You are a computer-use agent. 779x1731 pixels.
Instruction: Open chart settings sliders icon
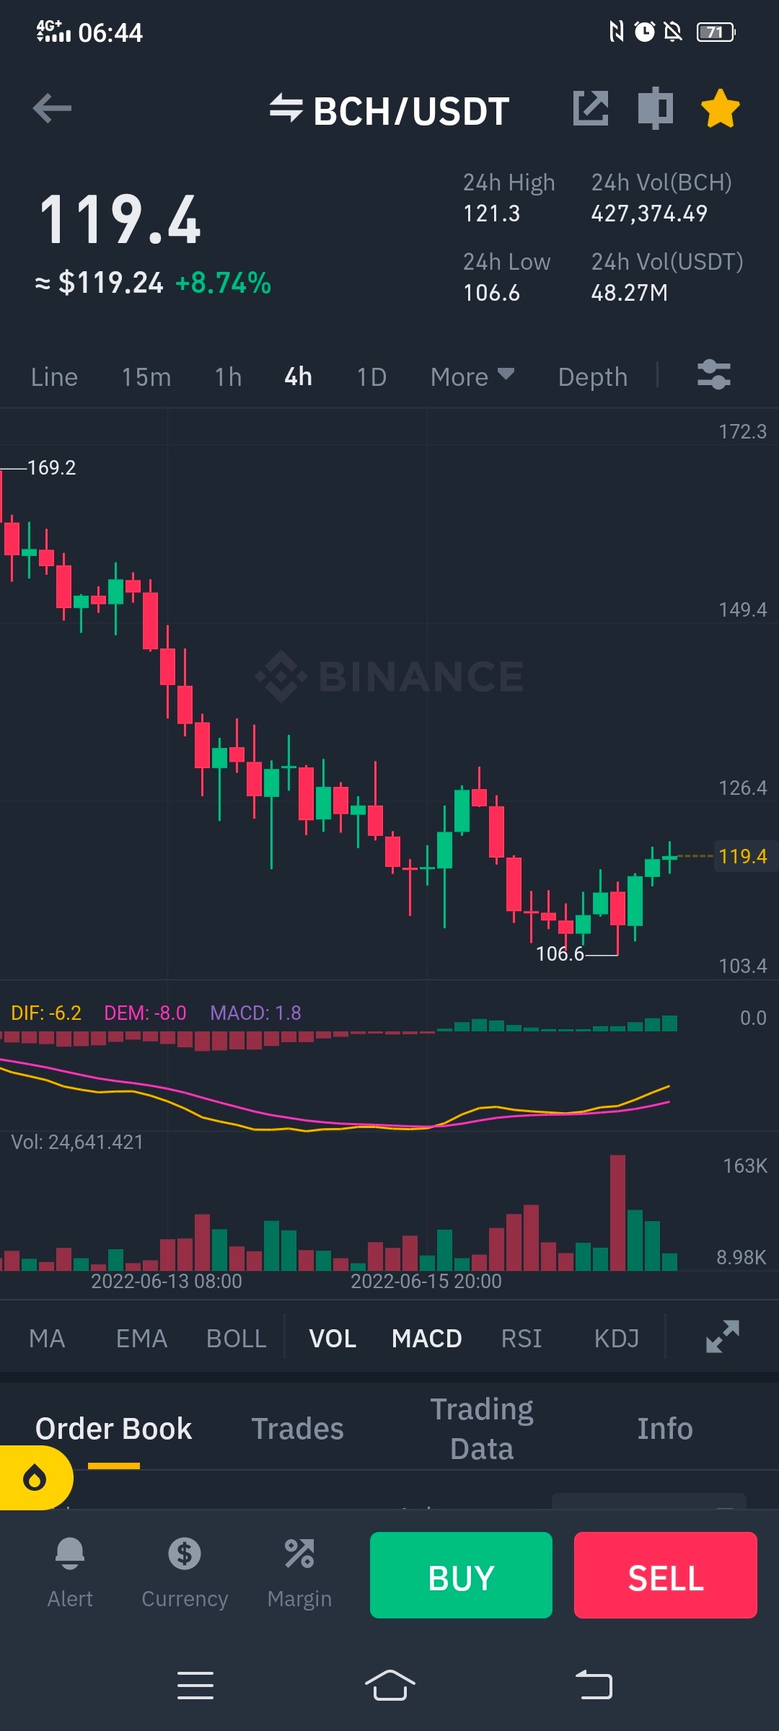click(x=714, y=375)
